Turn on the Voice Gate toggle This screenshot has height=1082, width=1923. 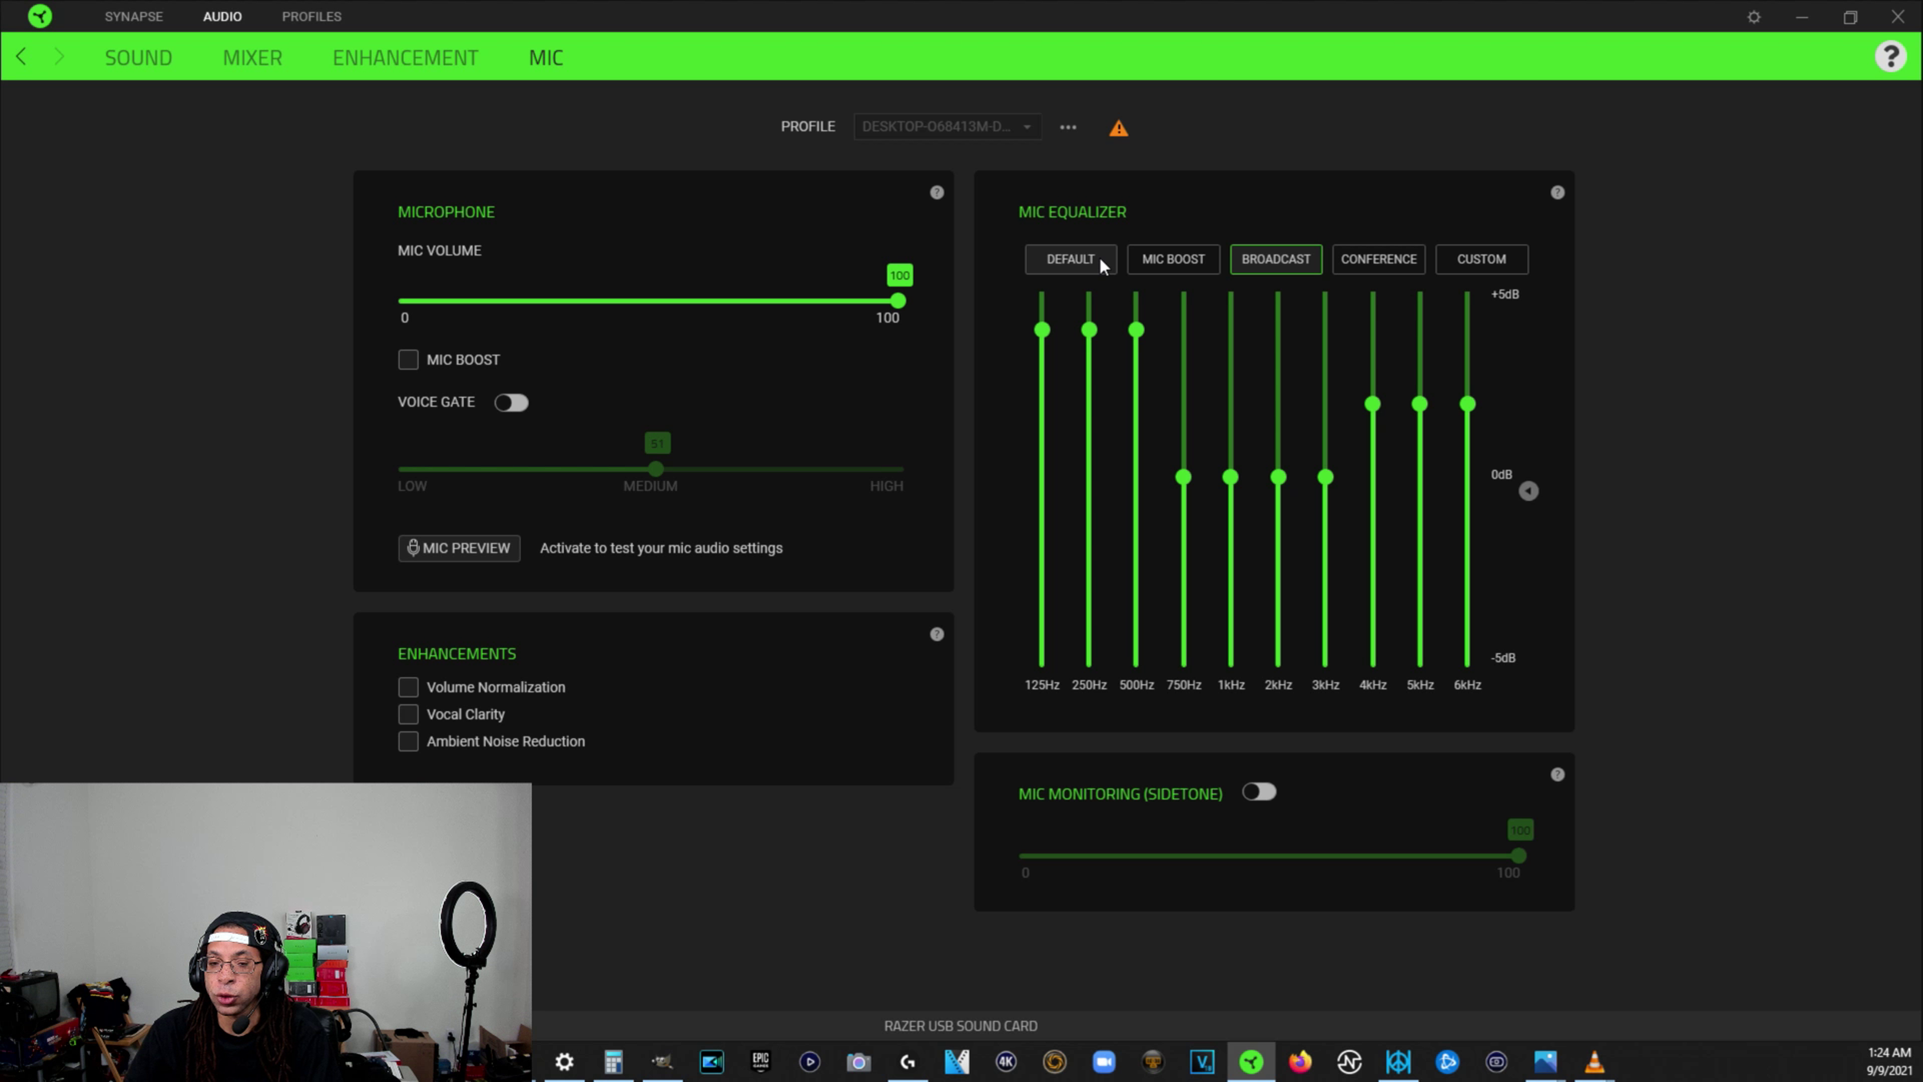(511, 402)
